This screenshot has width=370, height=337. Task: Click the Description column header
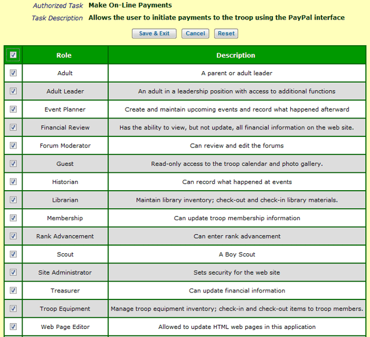coord(237,55)
